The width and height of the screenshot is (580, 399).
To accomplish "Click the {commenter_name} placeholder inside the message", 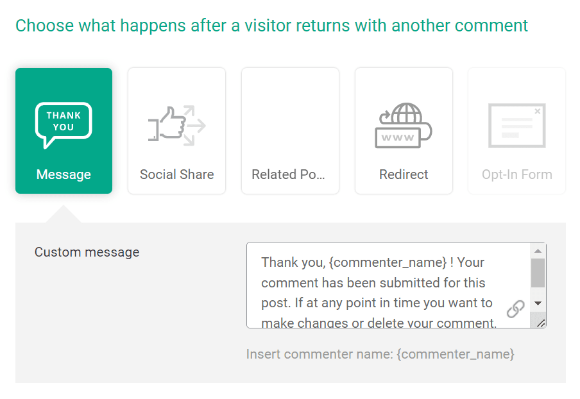I will [x=389, y=262].
